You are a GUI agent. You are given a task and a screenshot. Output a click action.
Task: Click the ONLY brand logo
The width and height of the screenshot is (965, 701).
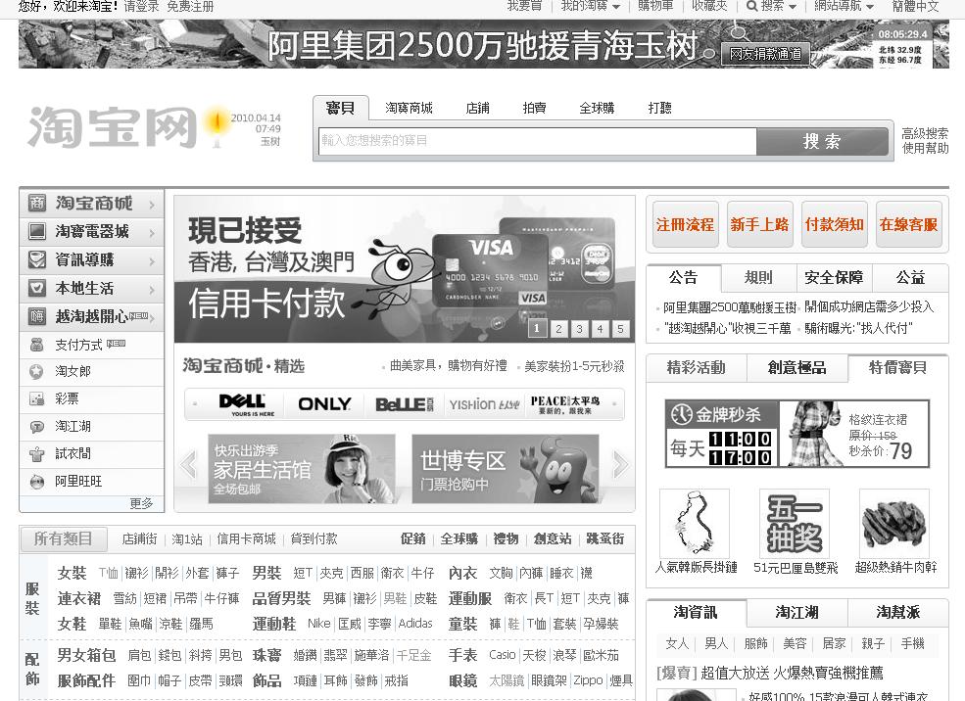coord(324,404)
